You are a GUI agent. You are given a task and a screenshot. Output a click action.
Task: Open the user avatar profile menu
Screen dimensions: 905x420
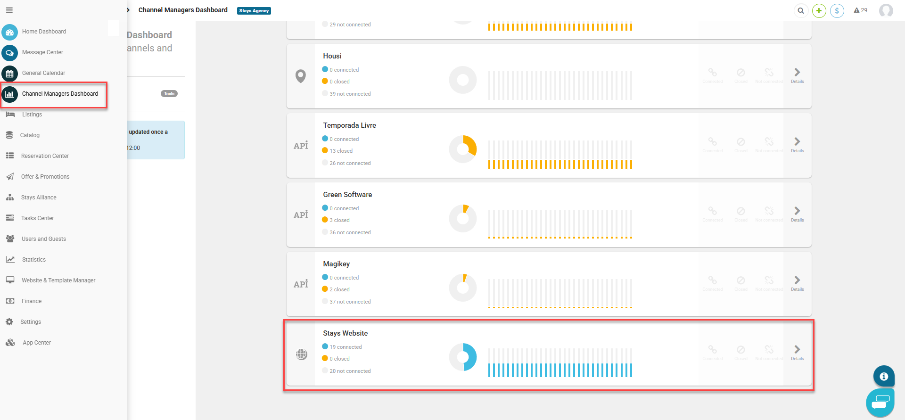(886, 10)
